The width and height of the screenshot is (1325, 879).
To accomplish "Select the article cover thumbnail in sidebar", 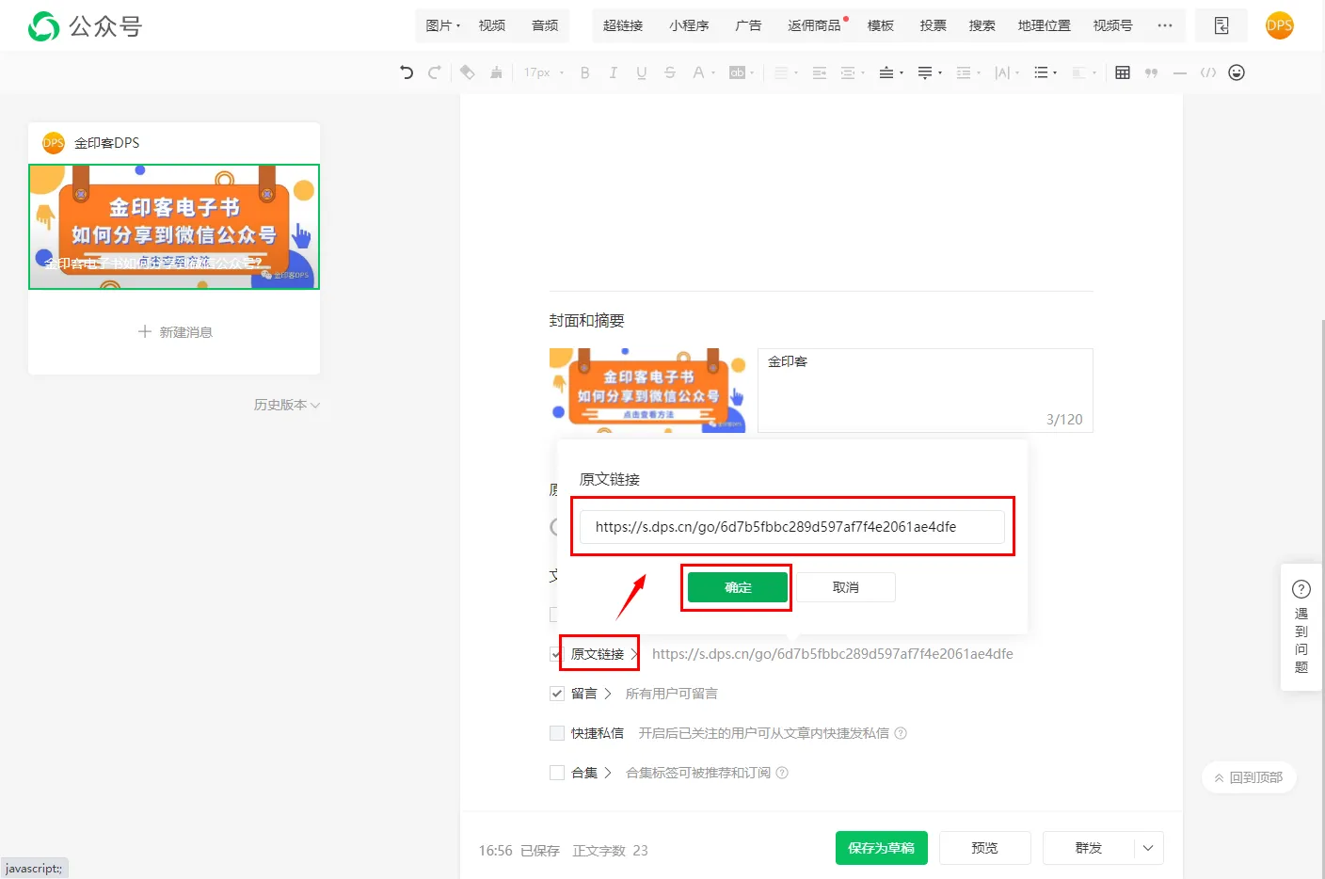I will (x=174, y=227).
